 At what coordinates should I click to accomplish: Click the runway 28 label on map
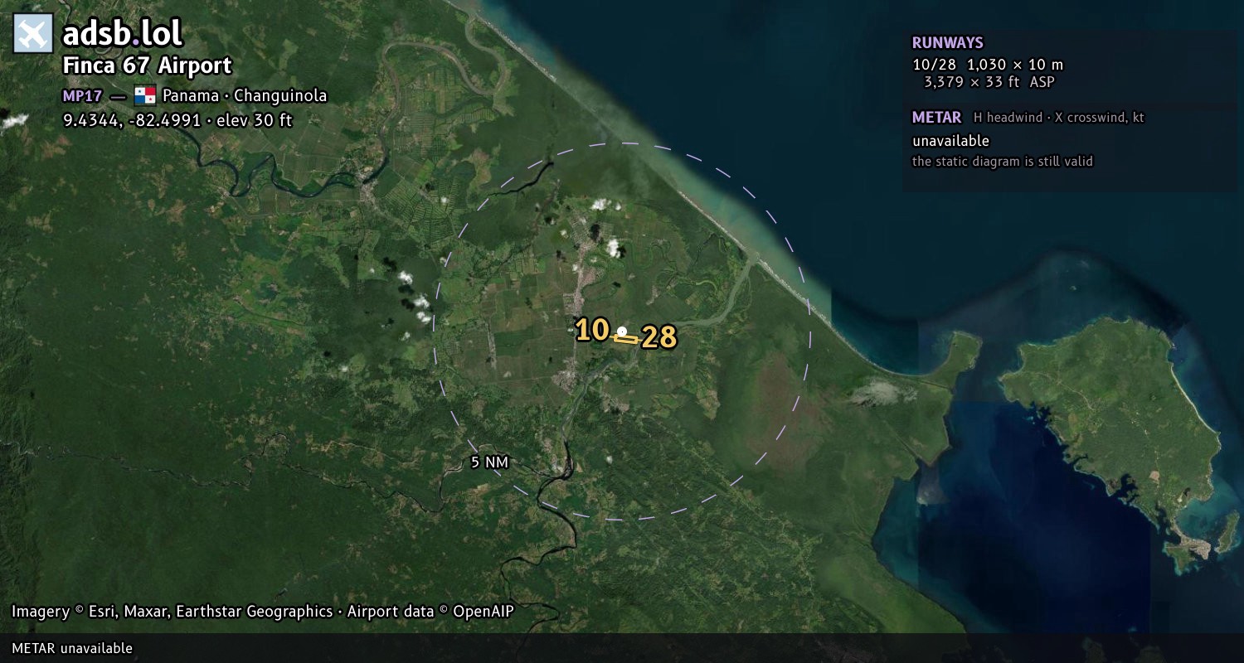point(659,337)
